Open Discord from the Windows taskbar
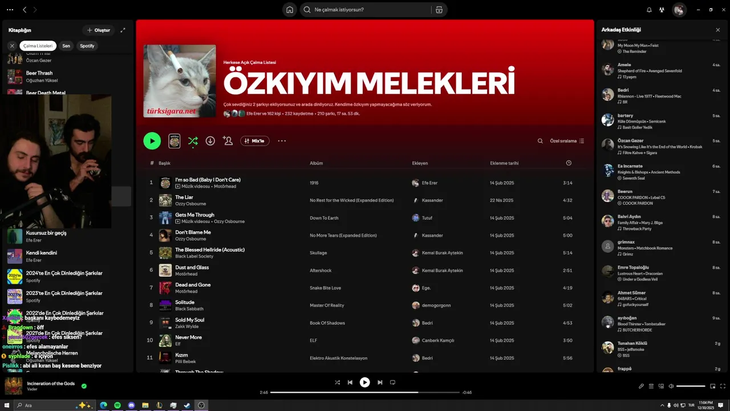 [132, 405]
